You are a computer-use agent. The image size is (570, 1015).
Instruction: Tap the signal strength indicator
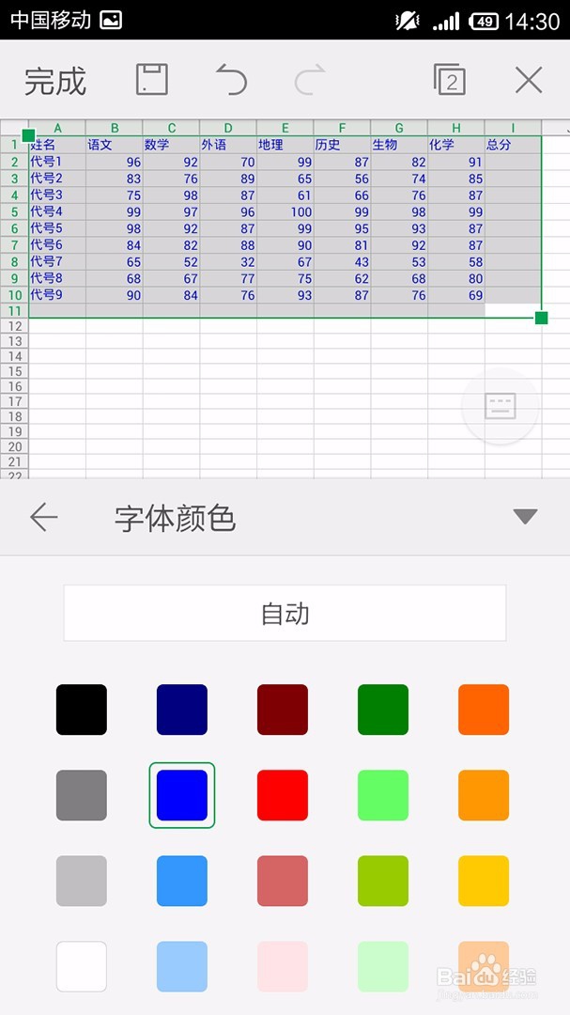pyautogui.click(x=446, y=22)
